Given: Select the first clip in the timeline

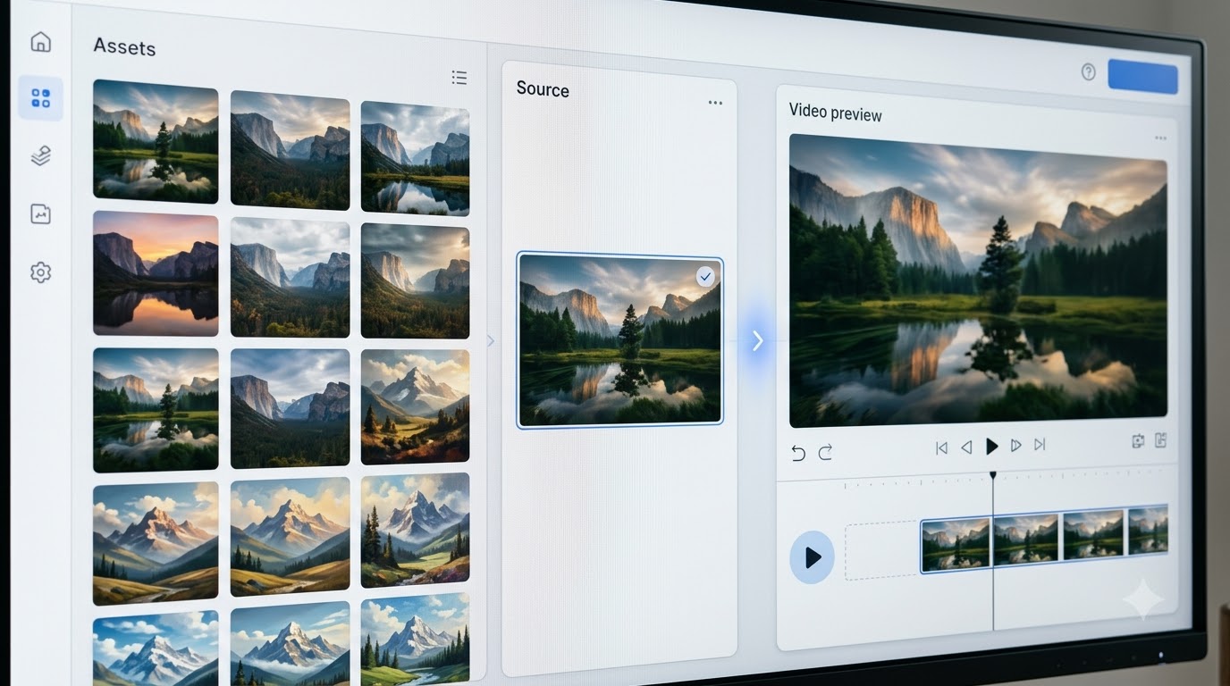Looking at the screenshot, I should click(x=956, y=544).
